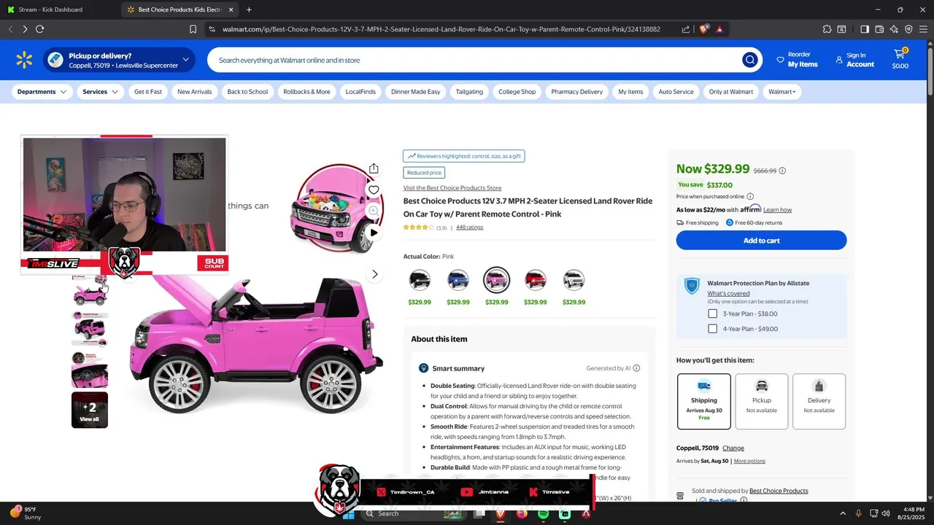The width and height of the screenshot is (934, 525).
Task: Open Leo AI sparkle icon
Action: point(894,29)
